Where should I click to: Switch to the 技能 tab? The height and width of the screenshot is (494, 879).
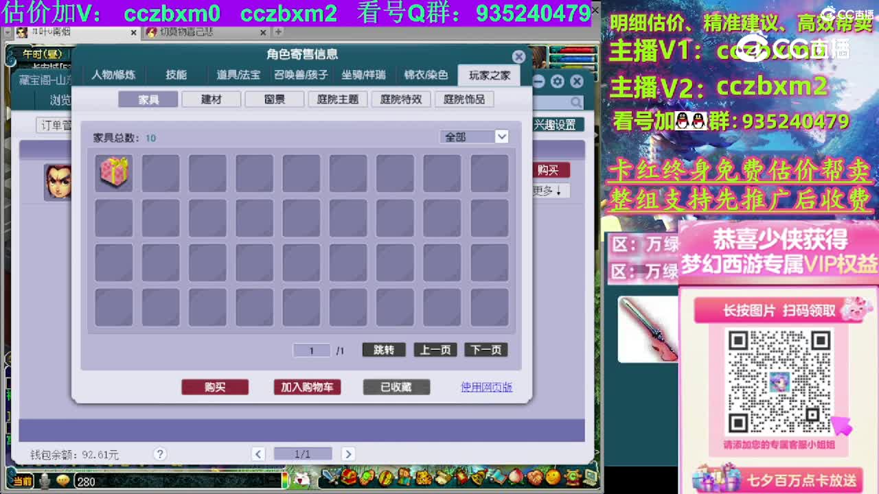(x=176, y=75)
